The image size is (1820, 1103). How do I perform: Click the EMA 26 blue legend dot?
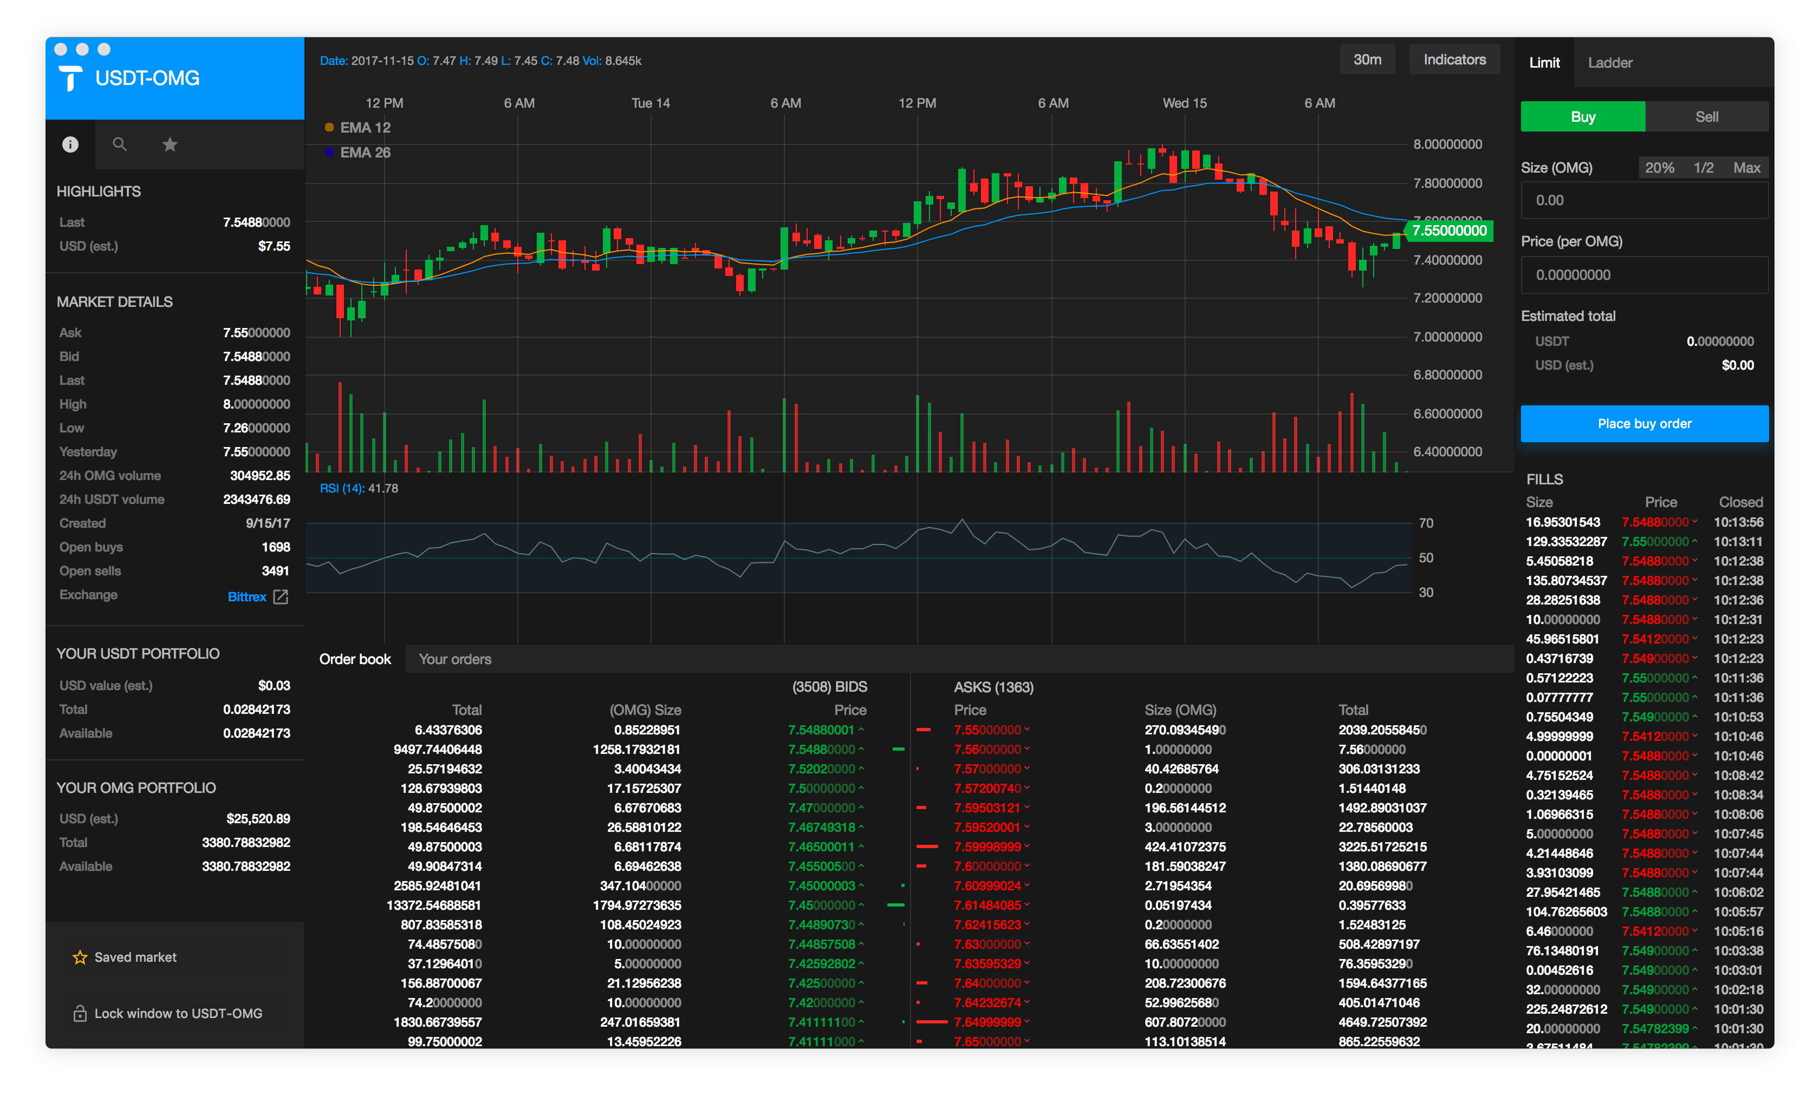click(x=329, y=152)
